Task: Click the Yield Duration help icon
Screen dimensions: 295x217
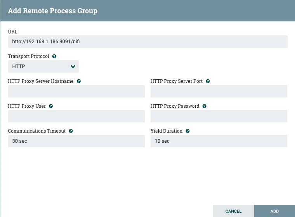Action: pos(187,131)
